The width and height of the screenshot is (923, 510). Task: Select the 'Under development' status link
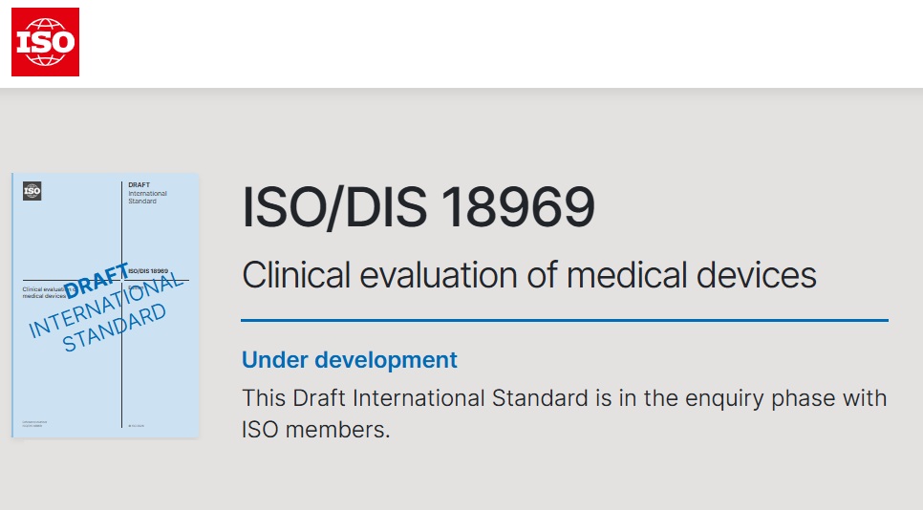pos(349,360)
